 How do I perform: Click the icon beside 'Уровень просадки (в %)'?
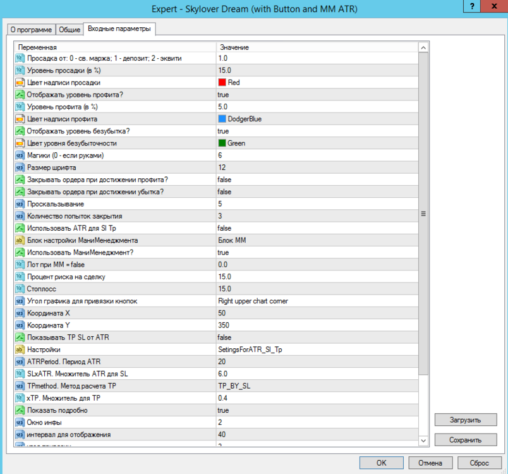pyautogui.click(x=20, y=70)
